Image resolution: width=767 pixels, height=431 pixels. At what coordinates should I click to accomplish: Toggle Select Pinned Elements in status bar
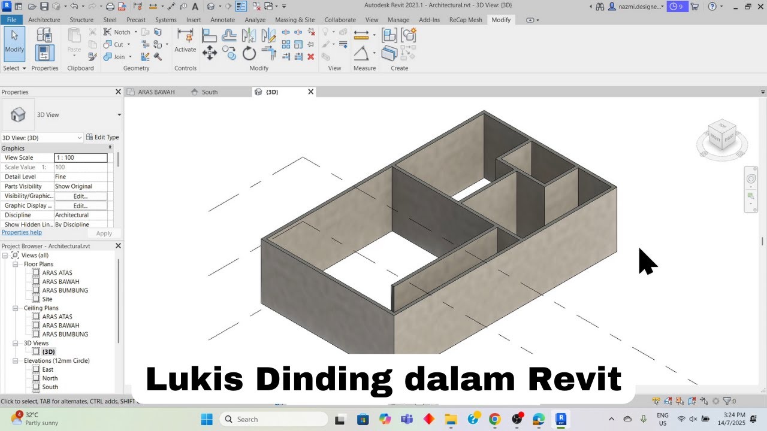pos(680,401)
